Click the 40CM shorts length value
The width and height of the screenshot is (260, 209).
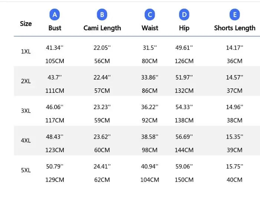tap(234, 180)
